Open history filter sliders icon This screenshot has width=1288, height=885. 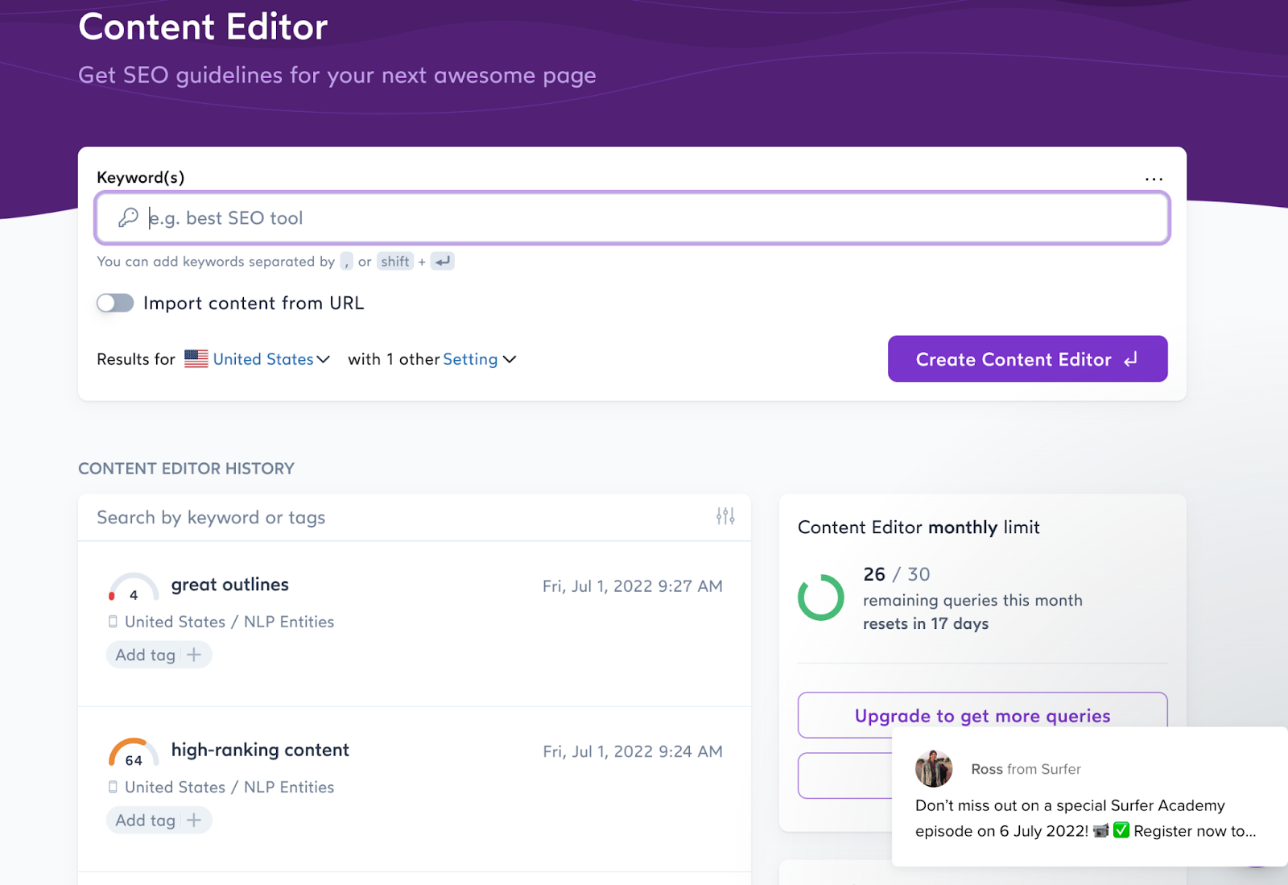coord(725,516)
